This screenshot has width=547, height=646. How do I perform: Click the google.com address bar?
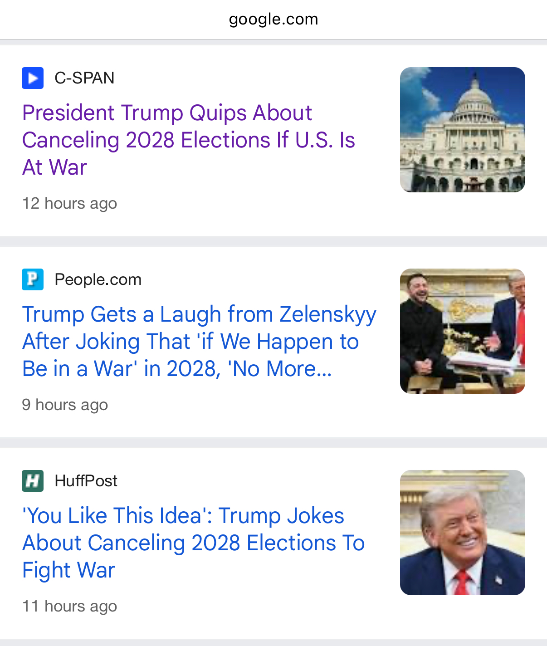coord(273,20)
